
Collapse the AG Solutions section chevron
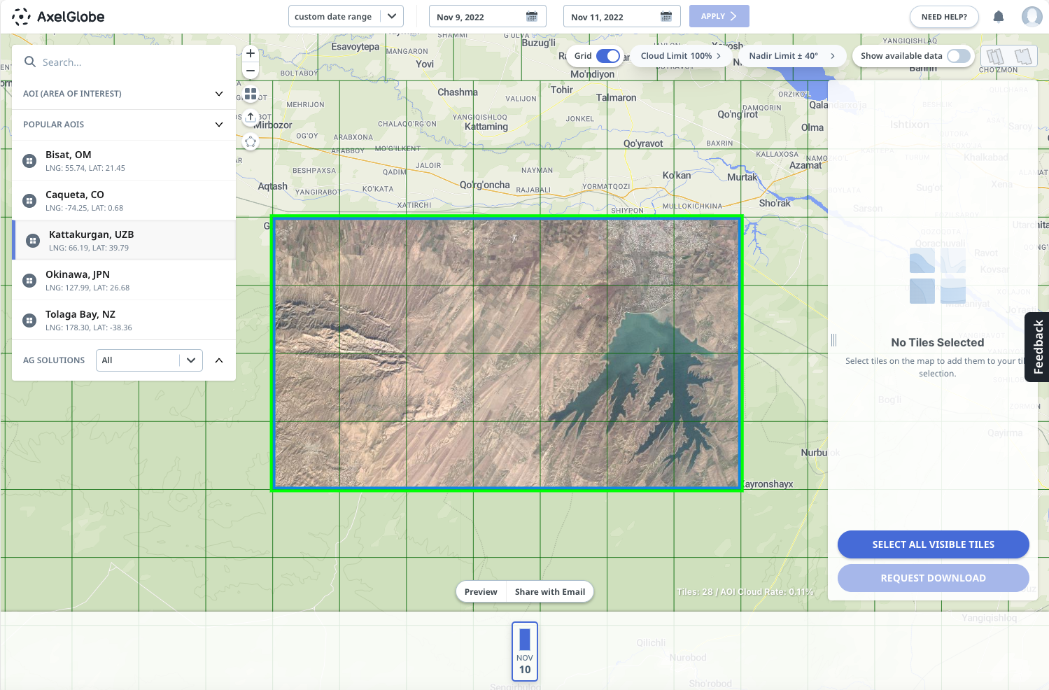219,360
